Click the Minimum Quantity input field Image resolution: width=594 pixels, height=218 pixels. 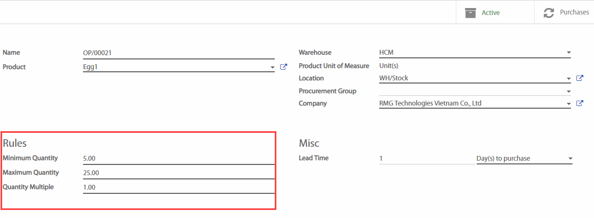pos(177,159)
